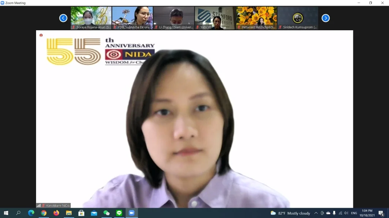Open language options via the ENG indicator

(354, 213)
